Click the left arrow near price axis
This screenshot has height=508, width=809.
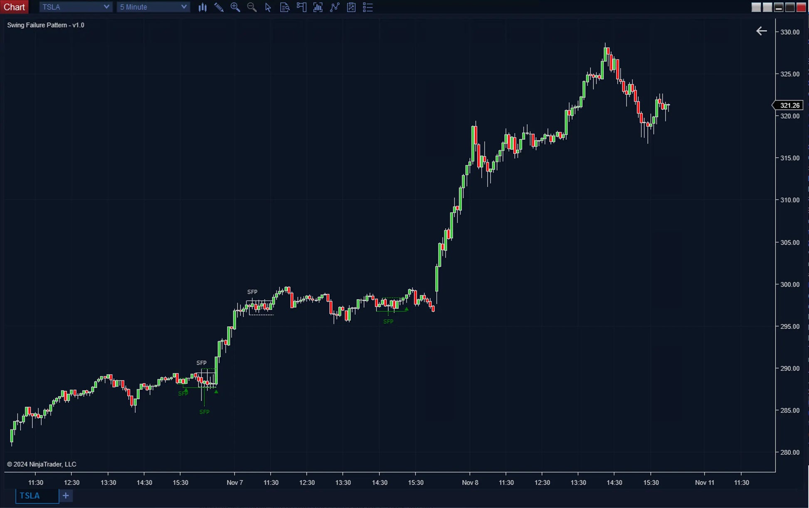click(x=761, y=31)
